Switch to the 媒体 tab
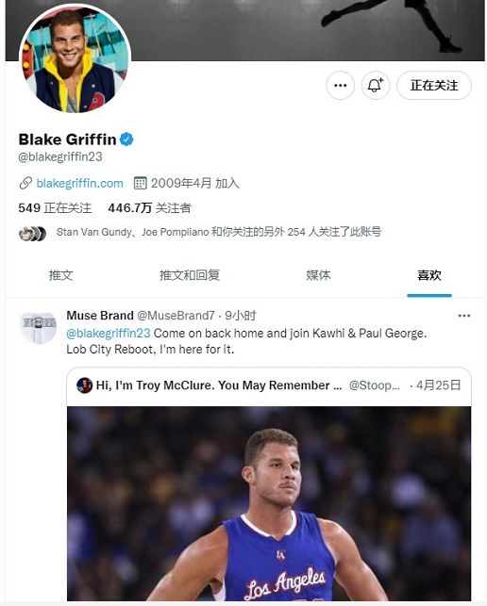487x606 pixels. 318,275
